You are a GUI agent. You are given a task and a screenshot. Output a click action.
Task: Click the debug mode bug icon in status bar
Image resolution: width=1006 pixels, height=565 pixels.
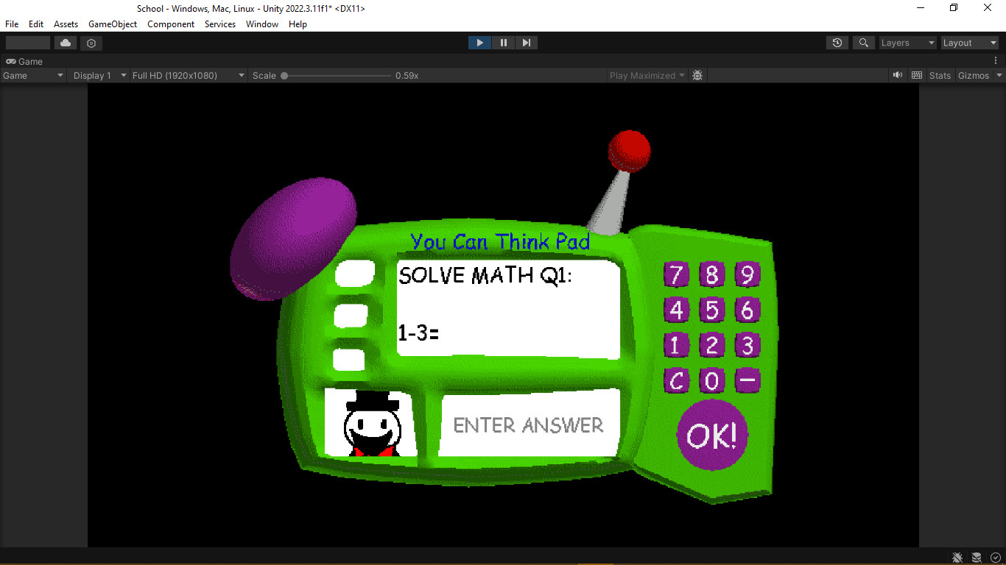[957, 557]
